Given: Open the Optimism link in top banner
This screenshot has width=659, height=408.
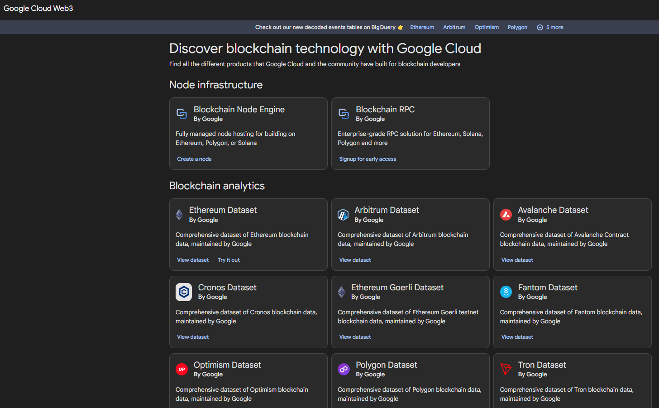Looking at the screenshot, I should (x=487, y=27).
